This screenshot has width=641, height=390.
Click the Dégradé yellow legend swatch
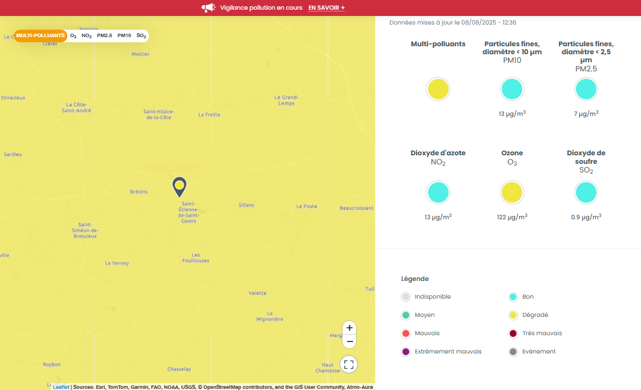point(513,315)
